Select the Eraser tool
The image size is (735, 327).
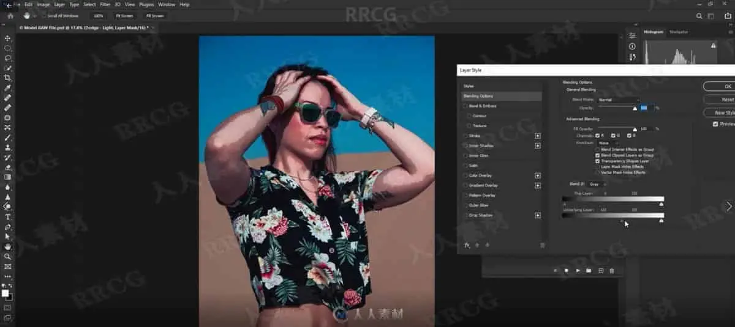point(8,167)
